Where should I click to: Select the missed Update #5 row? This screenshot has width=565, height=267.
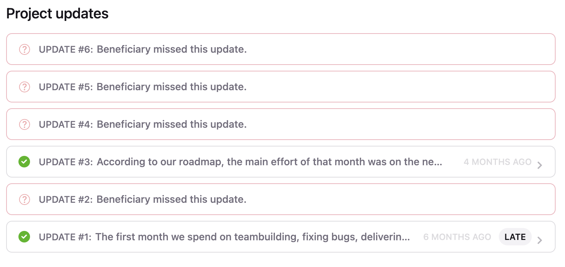point(281,87)
